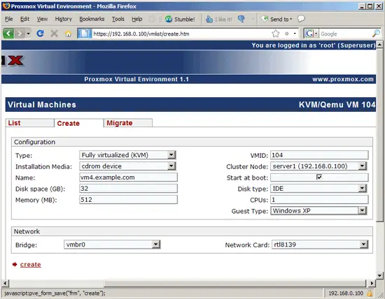Switch to the Migrate tab
Viewport: 385px width, 299px height.
pyautogui.click(x=128, y=123)
